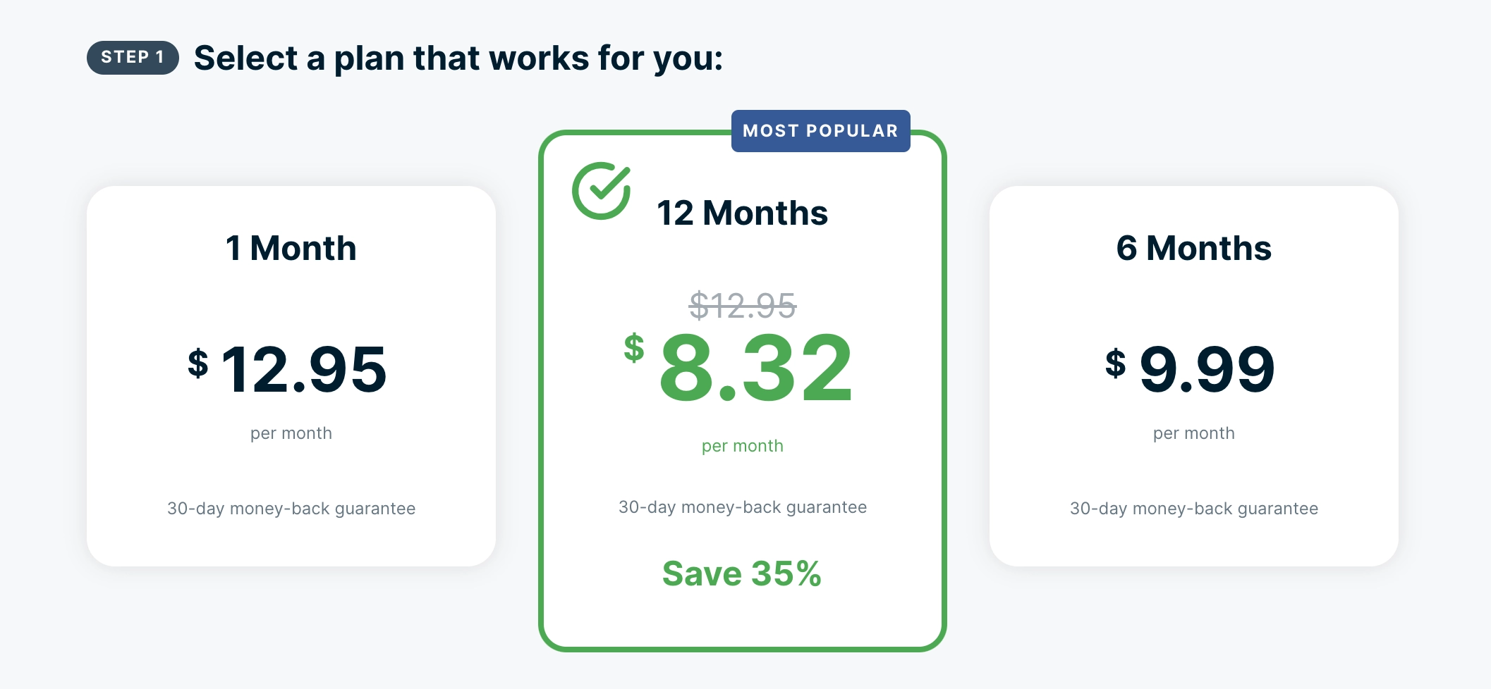Click the Save 35% label
The height and width of the screenshot is (689, 1491).
tap(741, 573)
